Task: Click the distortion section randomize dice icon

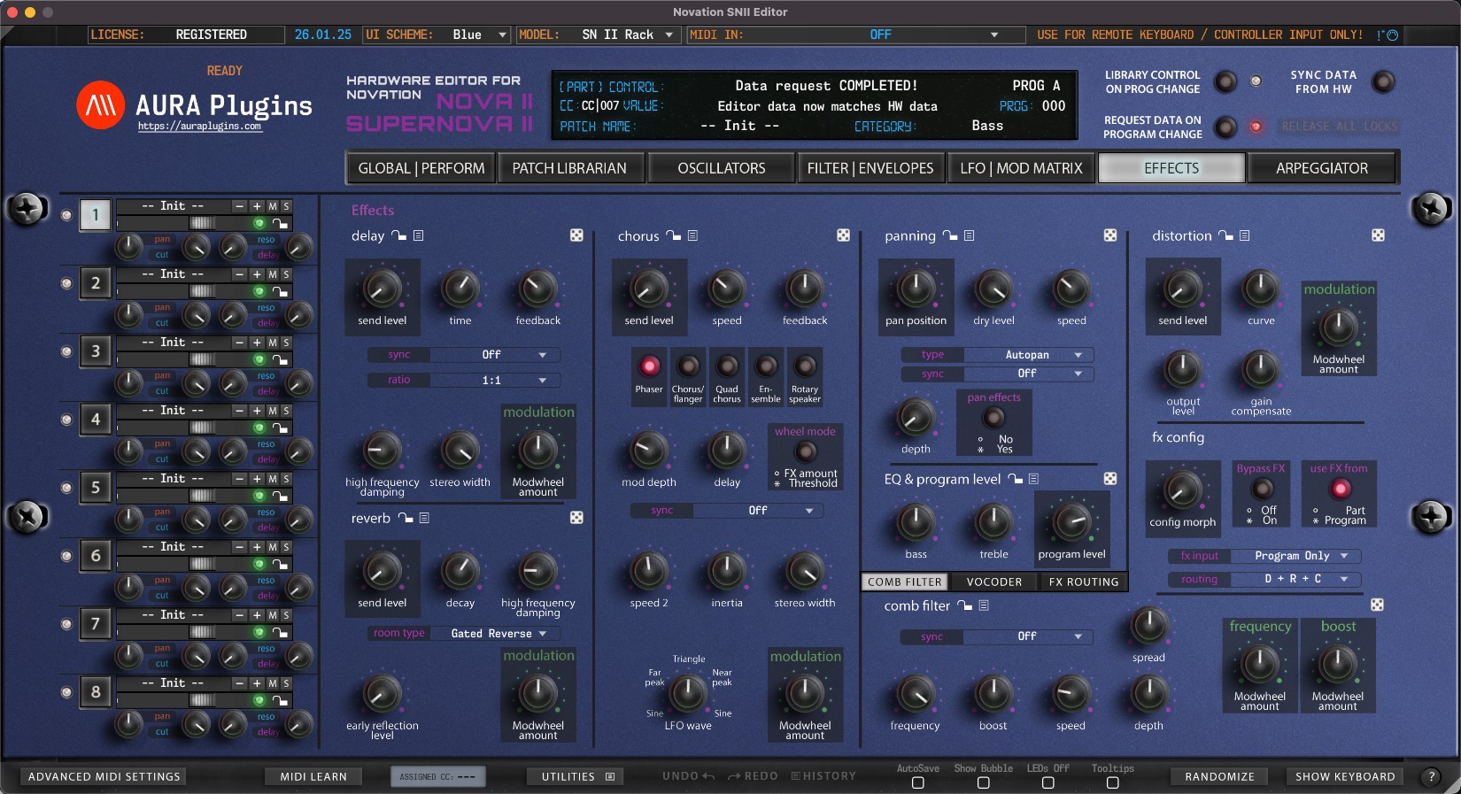Action: [1378, 235]
